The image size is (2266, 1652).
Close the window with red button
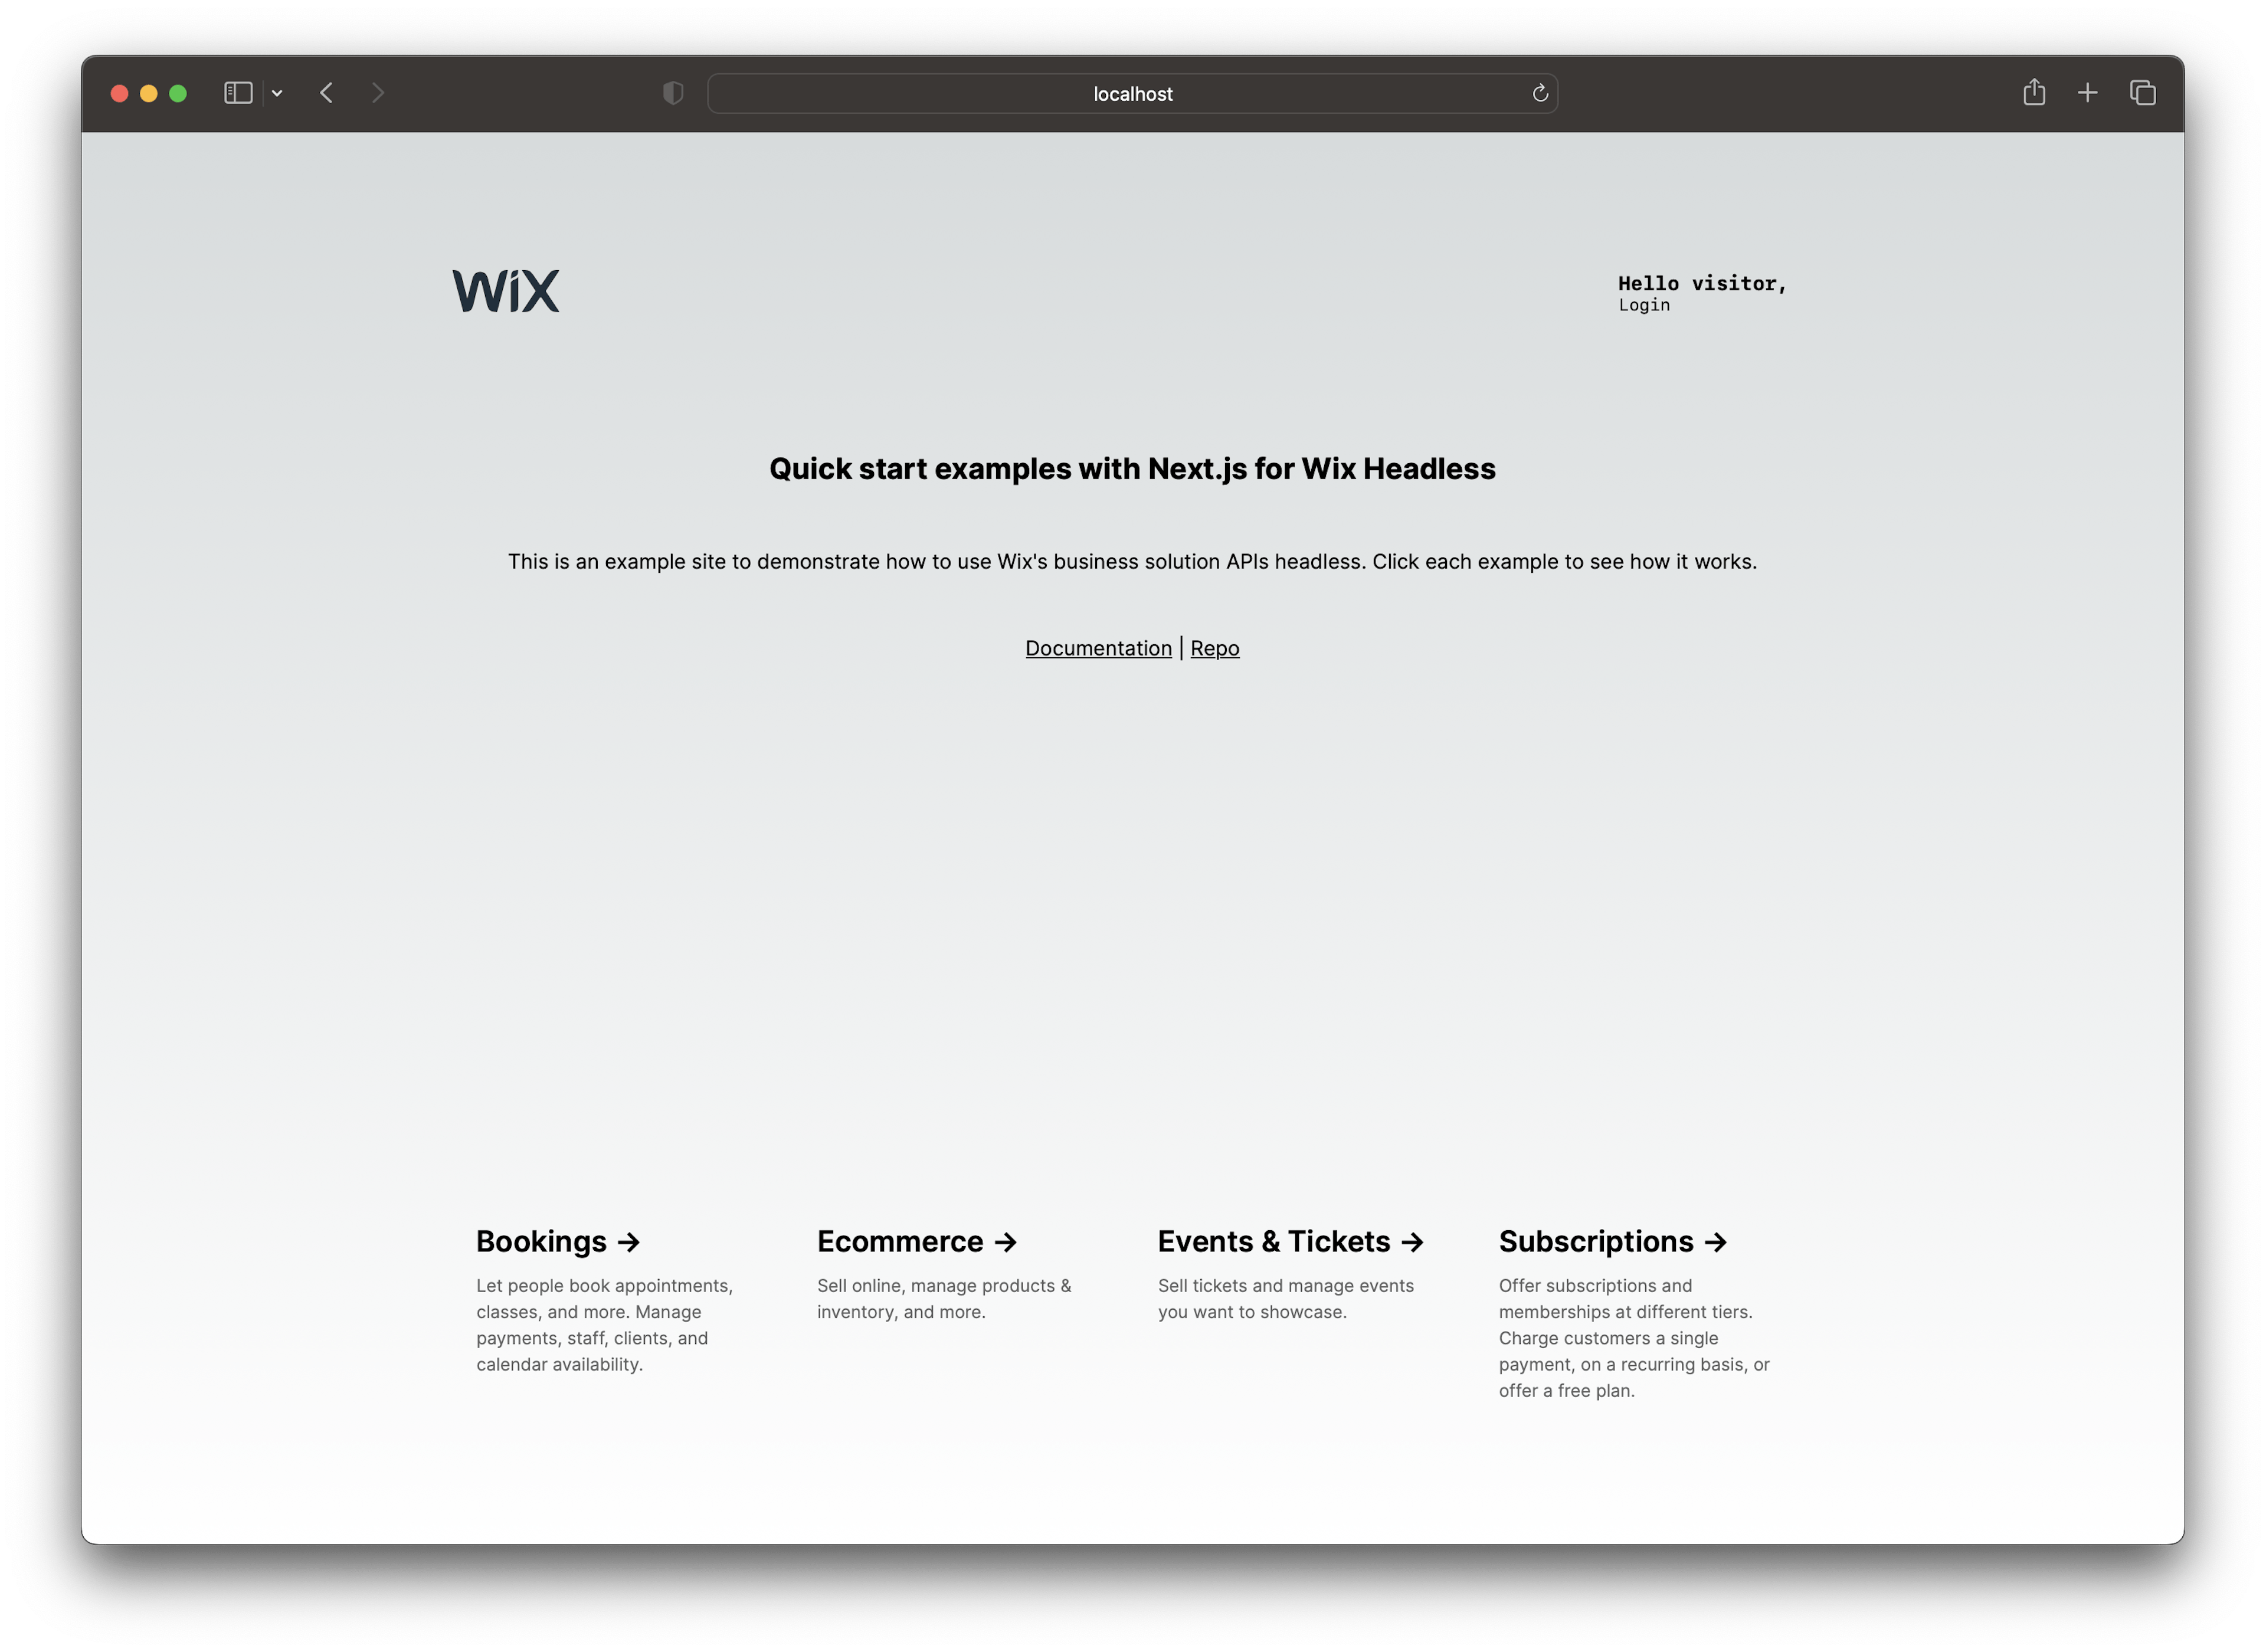coord(119,93)
